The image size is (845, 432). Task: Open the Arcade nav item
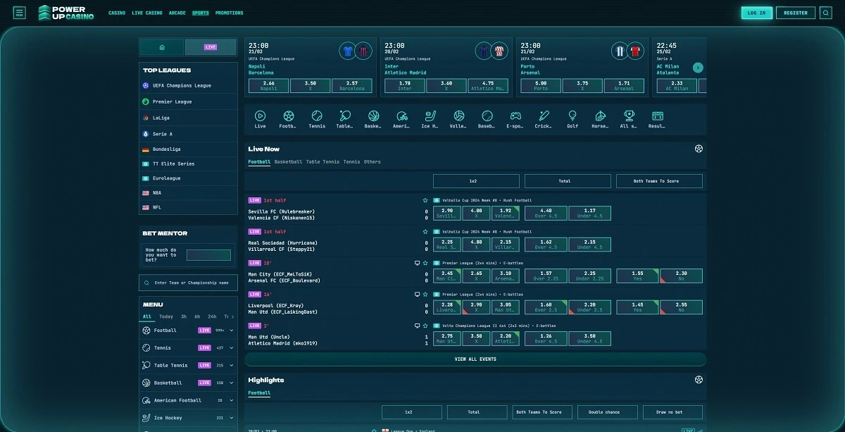(x=177, y=13)
